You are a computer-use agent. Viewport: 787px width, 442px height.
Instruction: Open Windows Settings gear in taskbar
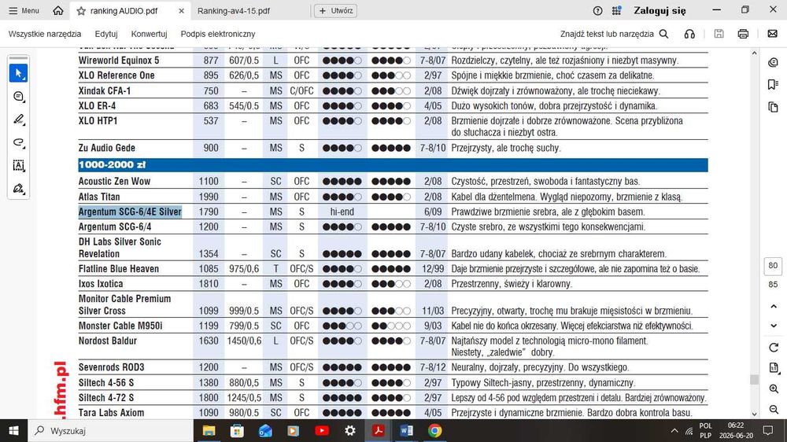[x=350, y=430]
